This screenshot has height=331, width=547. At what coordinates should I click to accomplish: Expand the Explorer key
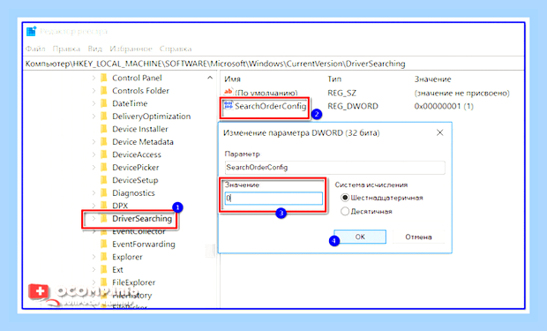pyautogui.click(x=94, y=257)
